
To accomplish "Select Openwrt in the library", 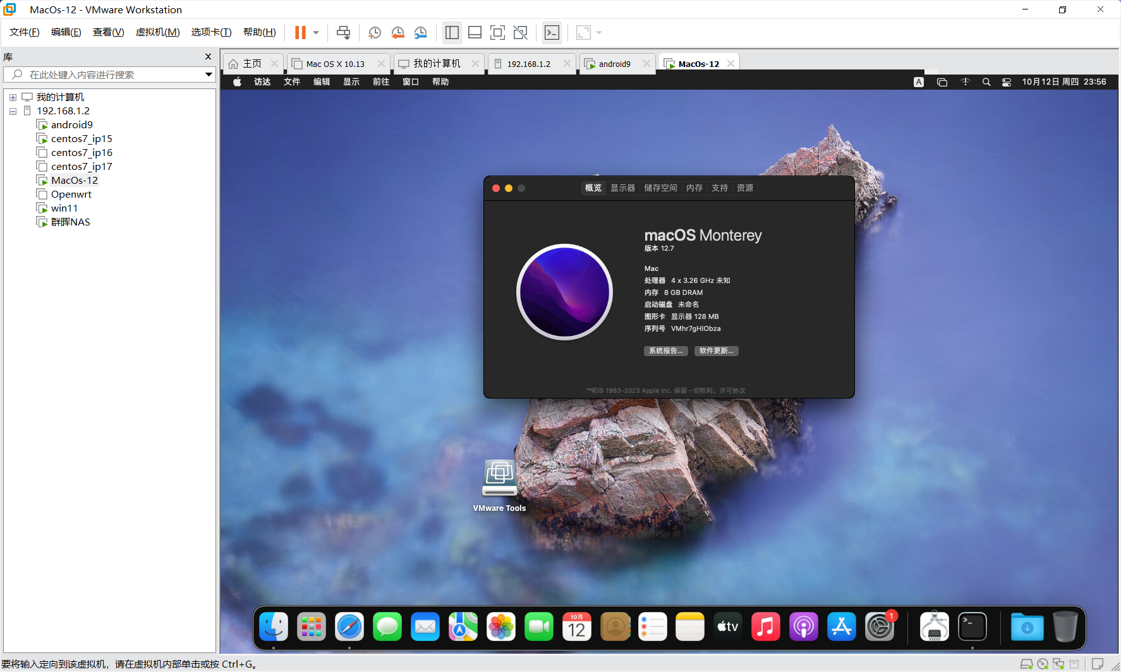I will pos(71,195).
